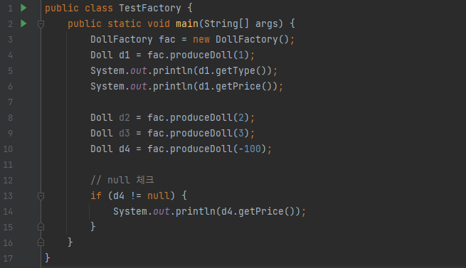Click the 'out' field on line 5
The width and height of the screenshot is (466, 268).
139,70
